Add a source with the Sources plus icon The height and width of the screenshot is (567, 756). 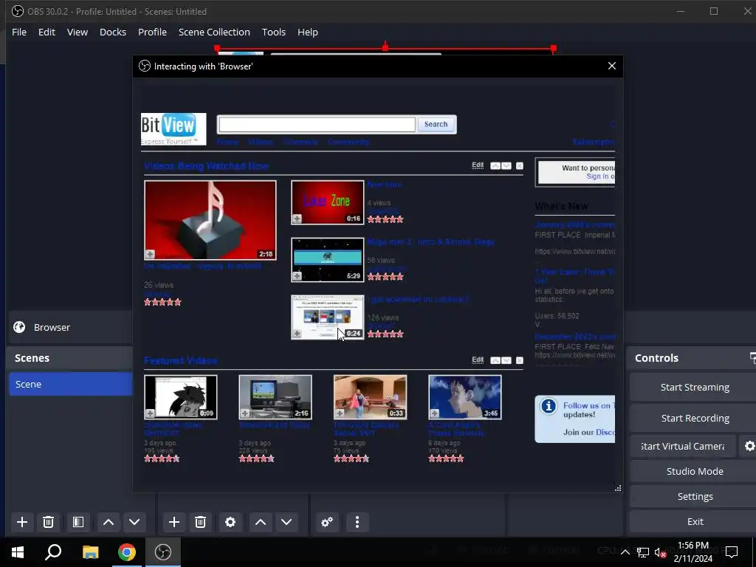[174, 522]
